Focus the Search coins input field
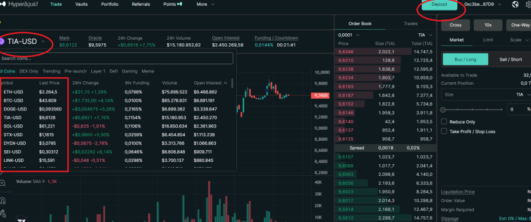The height and width of the screenshot is (222, 531). (116, 58)
